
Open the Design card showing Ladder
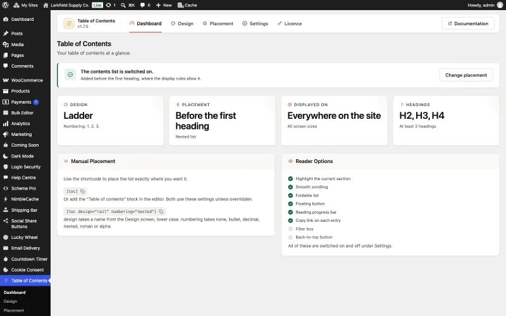[x=110, y=121]
